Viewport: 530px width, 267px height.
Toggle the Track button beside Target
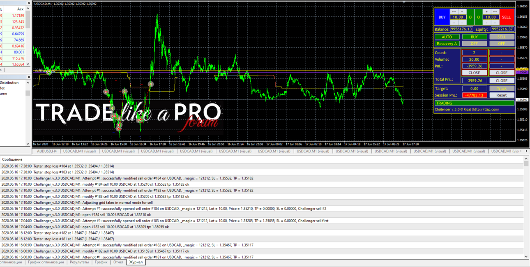502,88
